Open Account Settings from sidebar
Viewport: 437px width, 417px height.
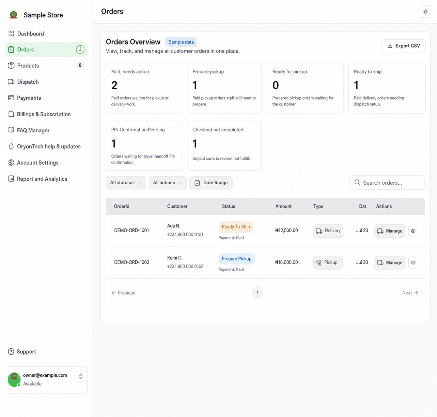(x=46, y=163)
